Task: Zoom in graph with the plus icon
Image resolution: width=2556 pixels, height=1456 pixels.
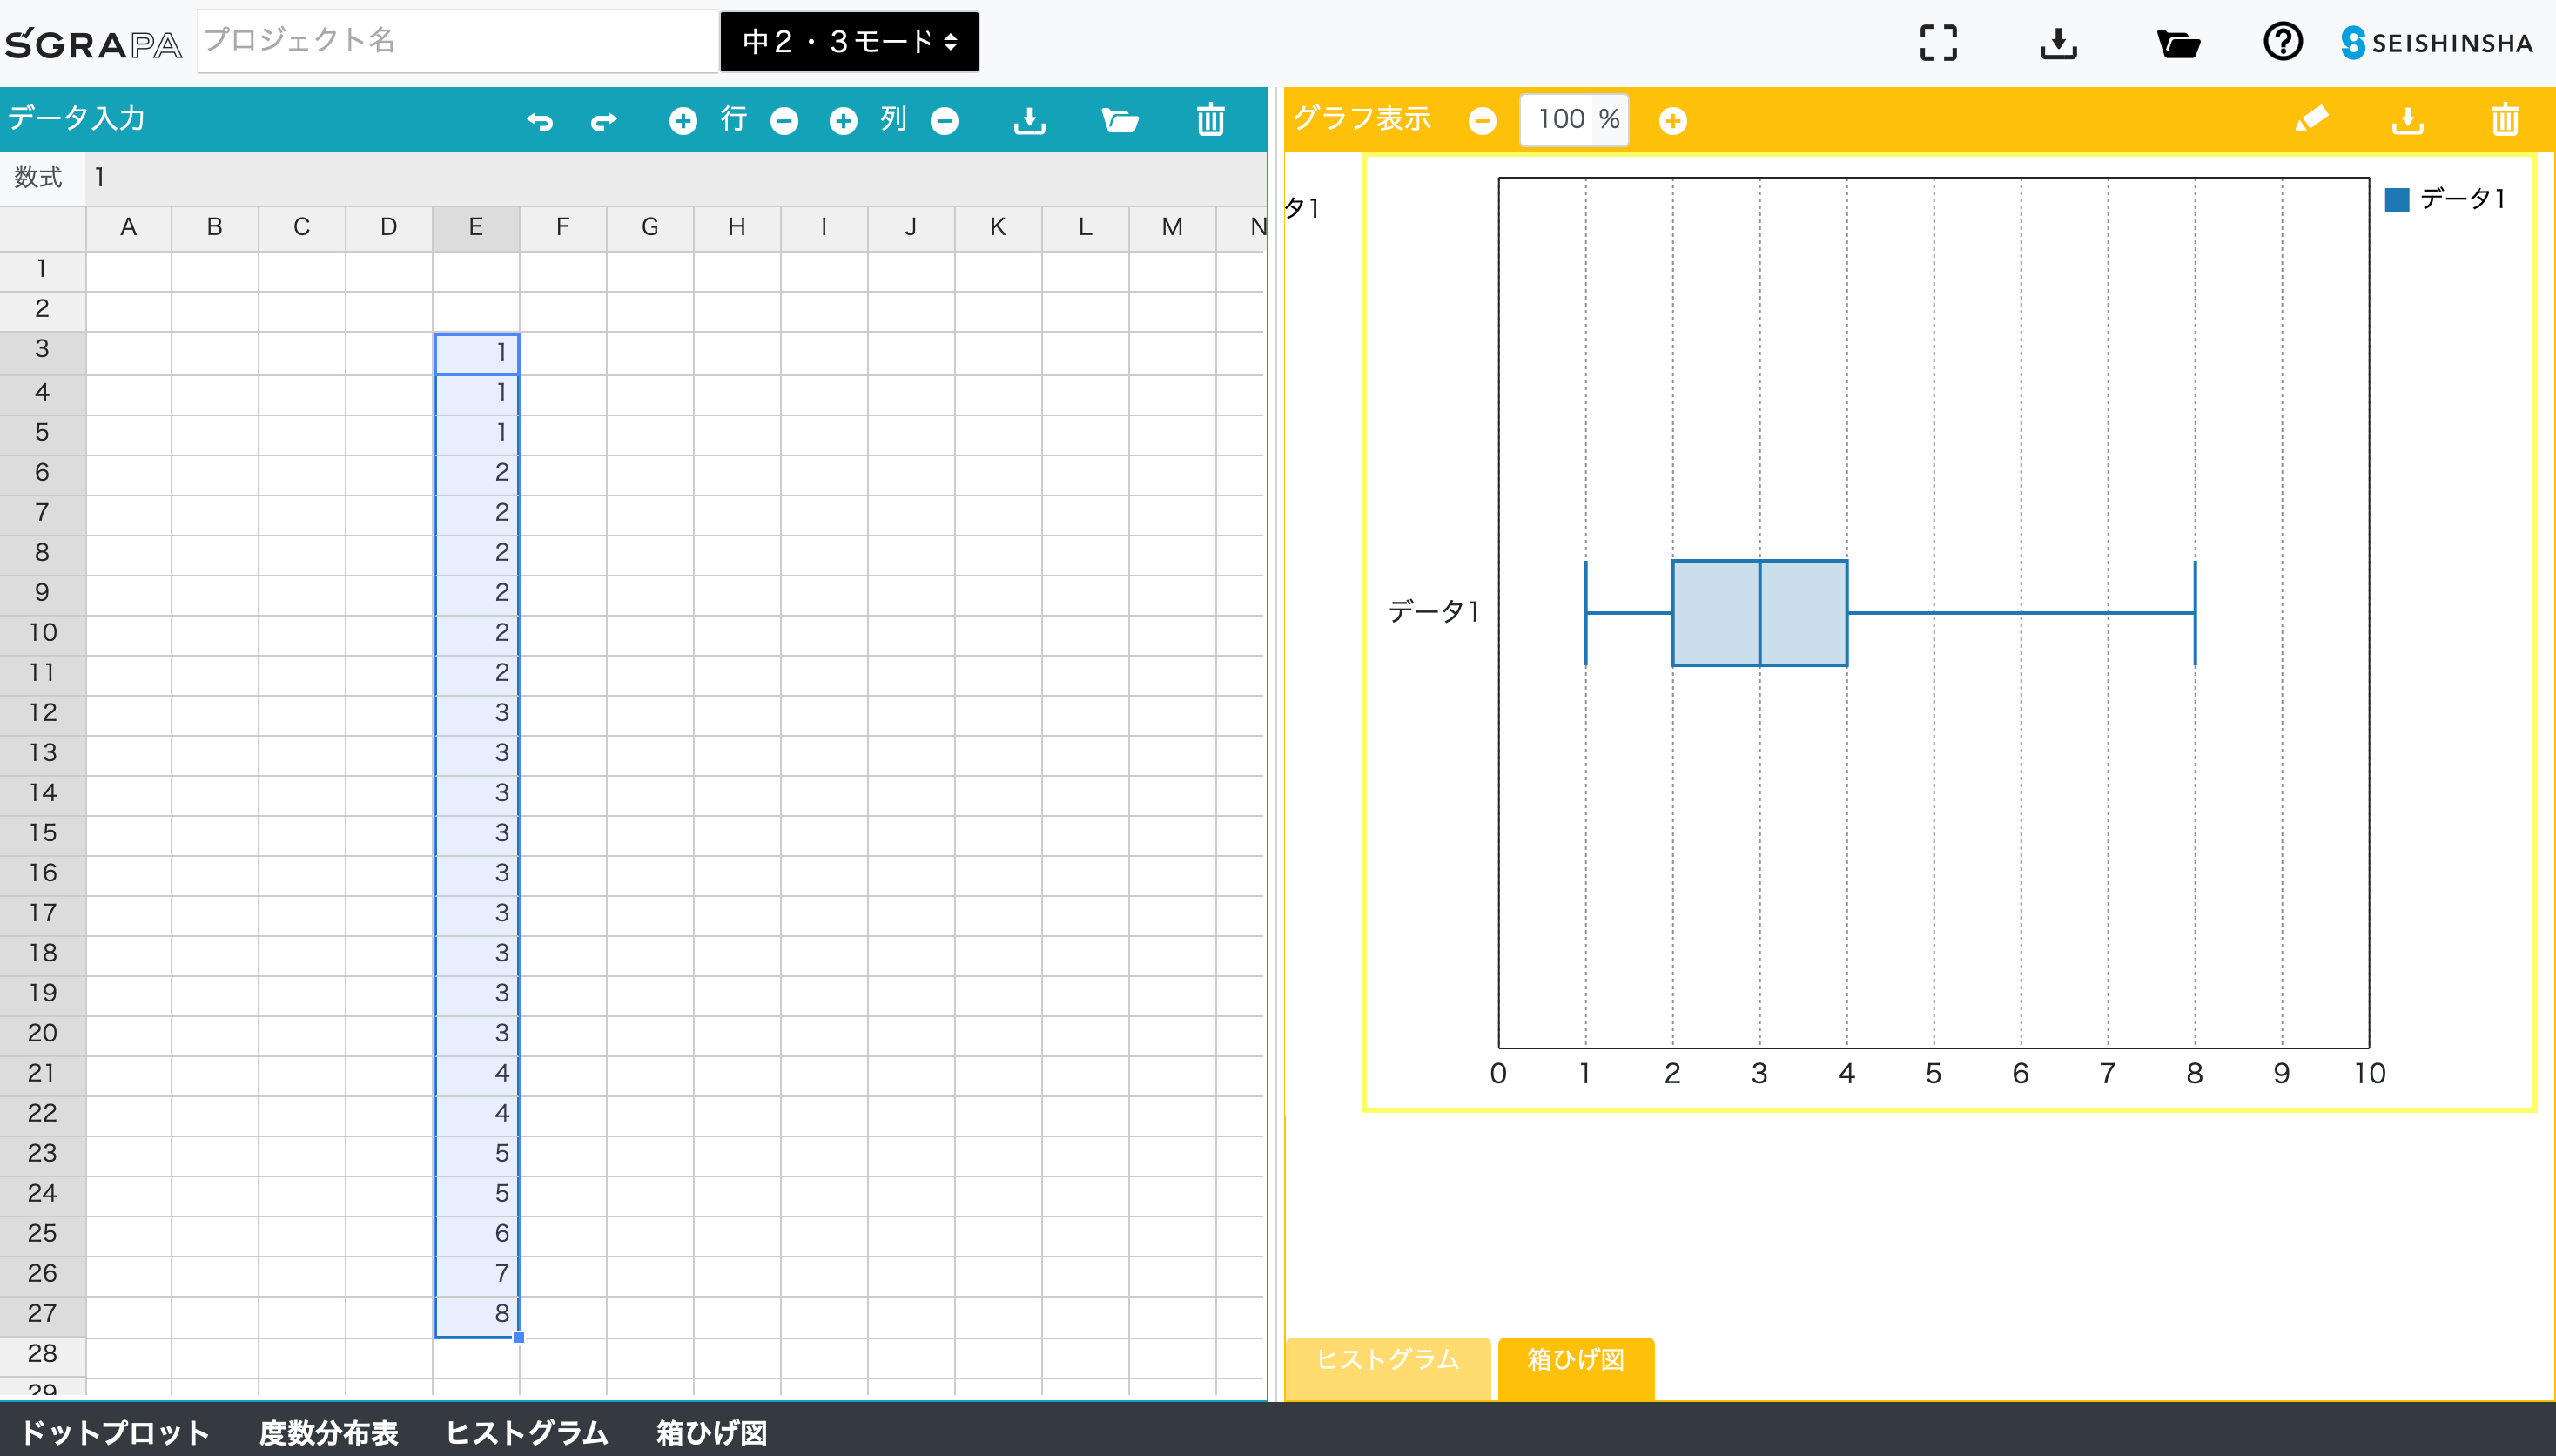Action: pos(1673,121)
